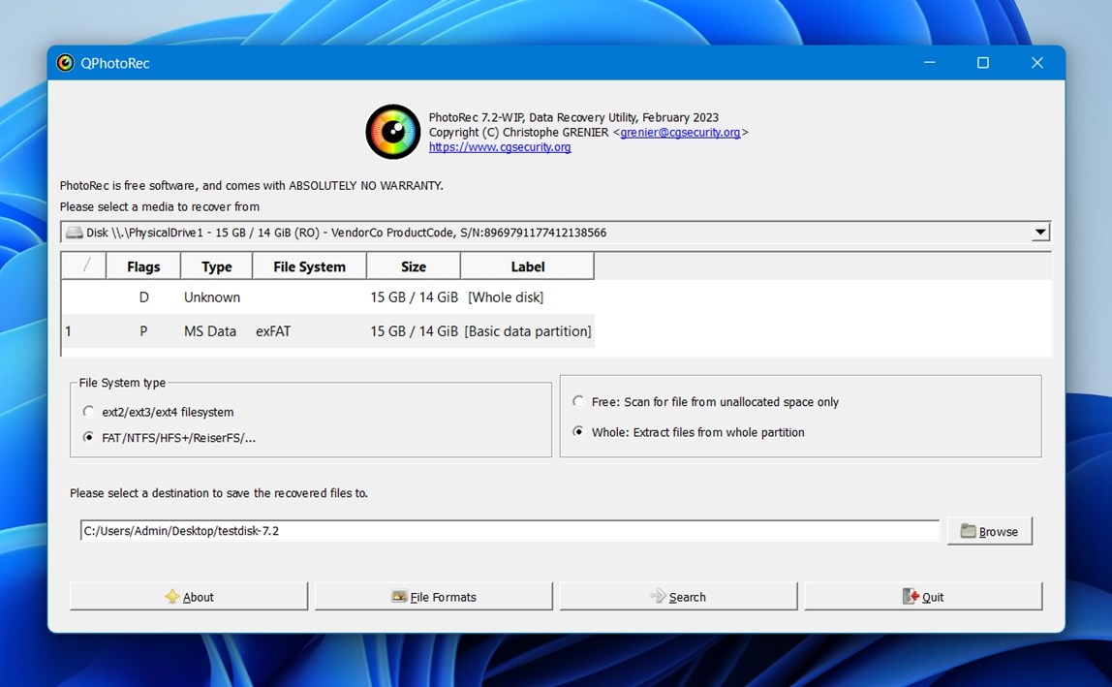Click the File System column header
1112x687 pixels.
click(x=308, y=265)
